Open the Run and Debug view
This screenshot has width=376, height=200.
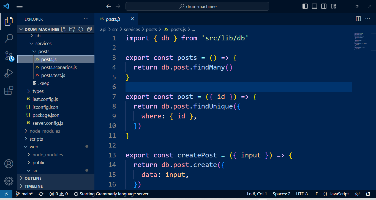pos(9,73)
